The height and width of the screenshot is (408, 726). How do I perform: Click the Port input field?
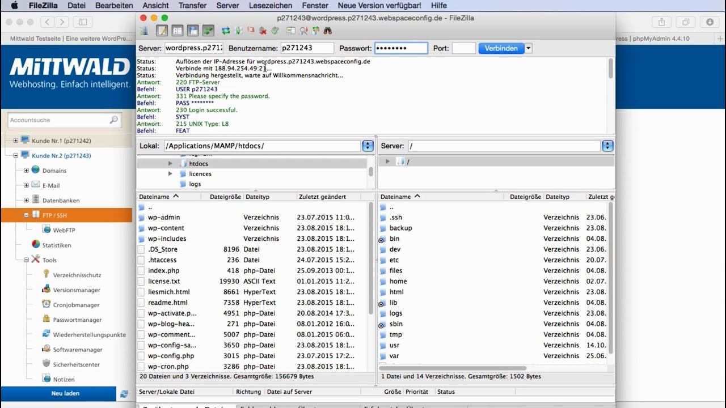pyautogui.click(x=463, y=48)
